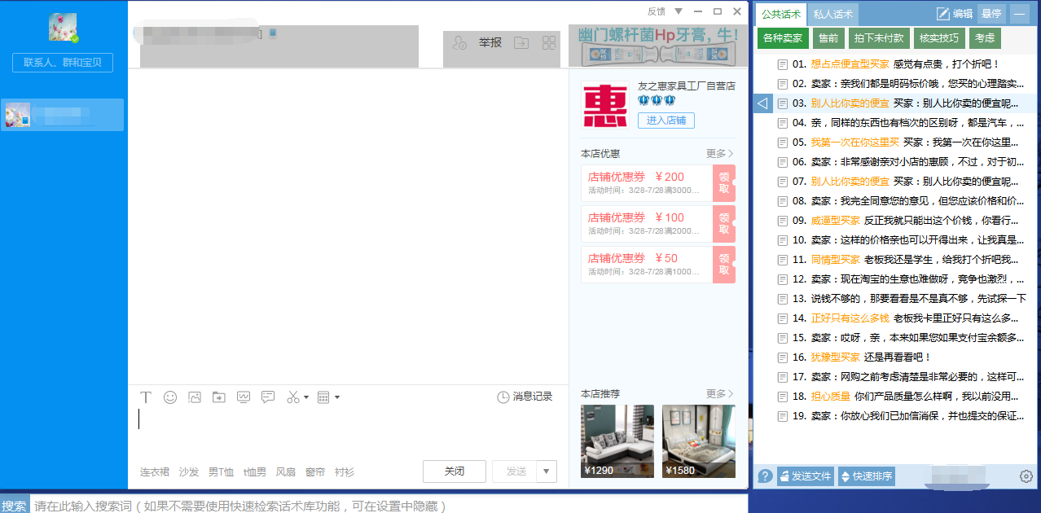This screenshot has width=1041, height=513.
Task: Click the forward arrow box icon
Action: pyautogui.click(x=521, y=43)
